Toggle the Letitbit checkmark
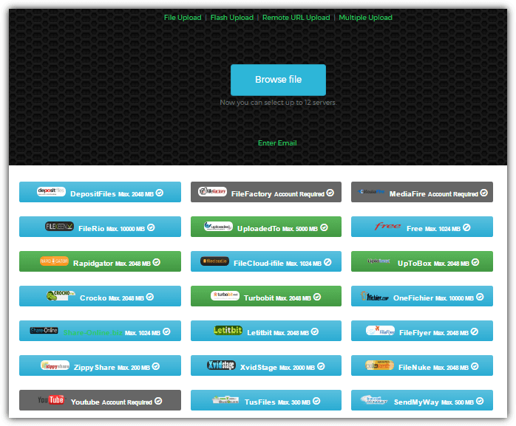 point(315,331)
